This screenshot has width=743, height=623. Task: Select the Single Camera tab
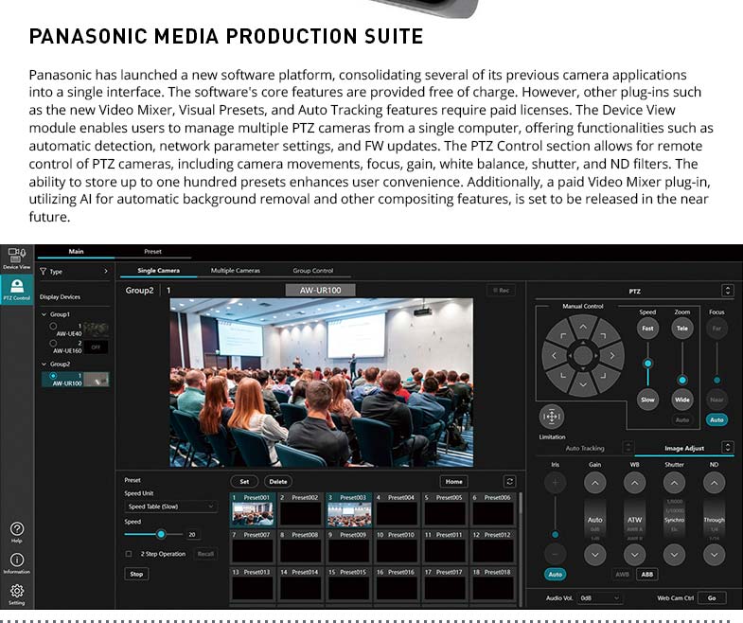click(158, 270)
